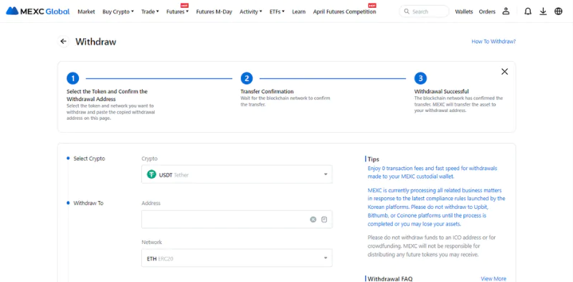Open Wallets in the top bar

464,11
